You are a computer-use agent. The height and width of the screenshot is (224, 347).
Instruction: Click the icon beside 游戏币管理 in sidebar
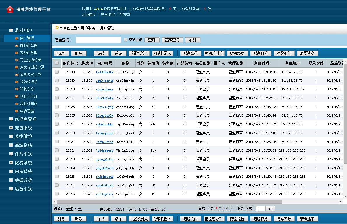tap(17, 45)
